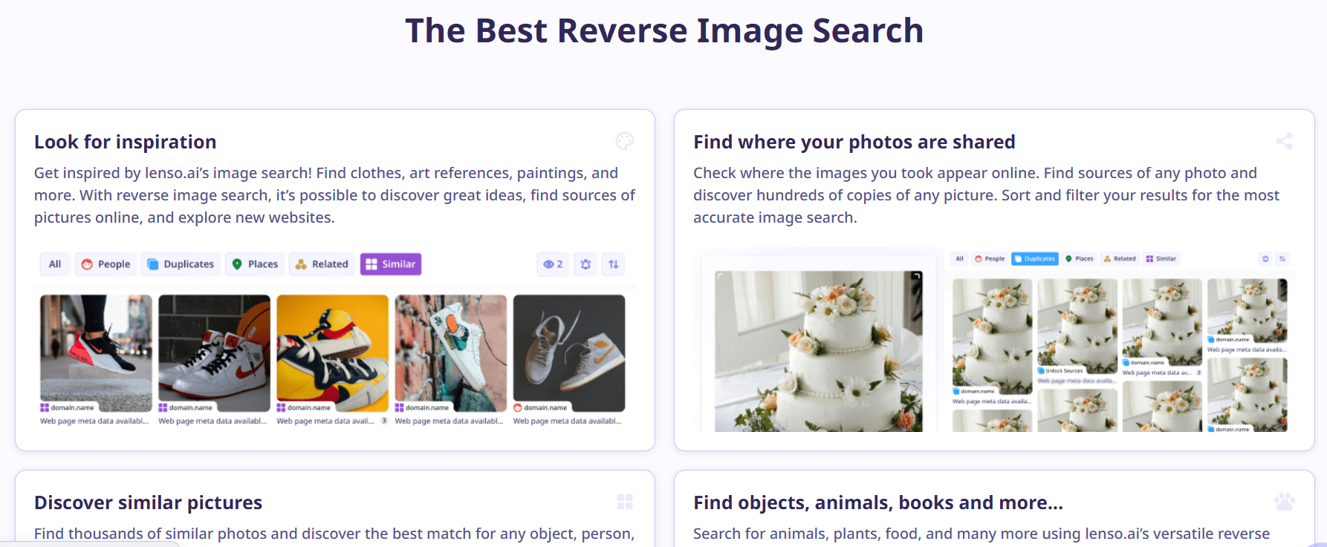Select the Related filter tab
Screen dimensions: 1327x547
[x=322, y=264]
